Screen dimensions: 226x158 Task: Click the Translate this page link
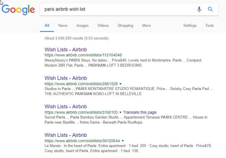click(x=140, y=112)
